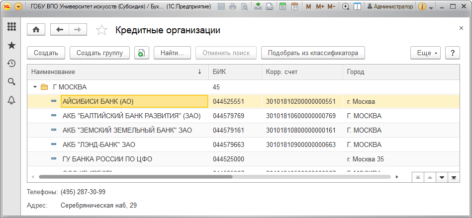Click the Zoom magnifier icon
The height and width of the screenshot is (218, 472).
coord(346,6)
